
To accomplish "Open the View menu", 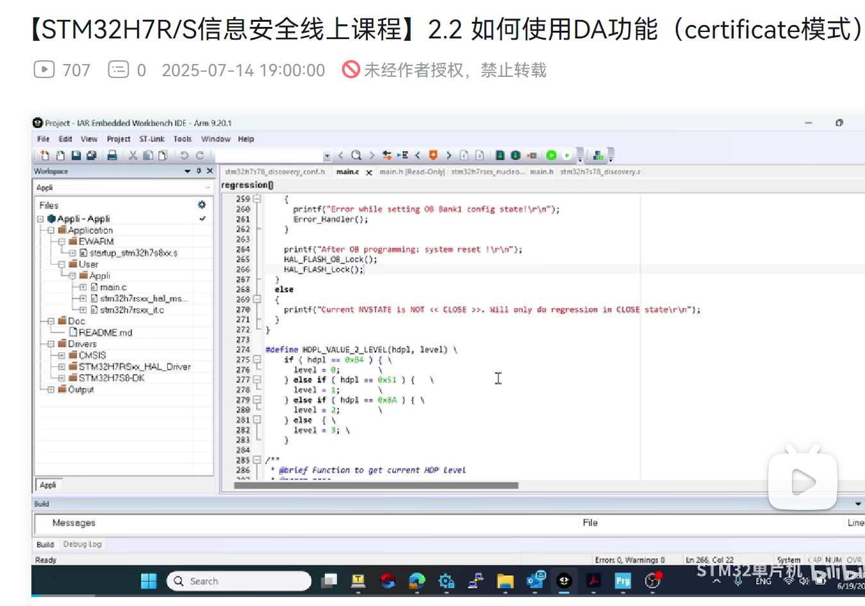I will [x=89, y=139].
